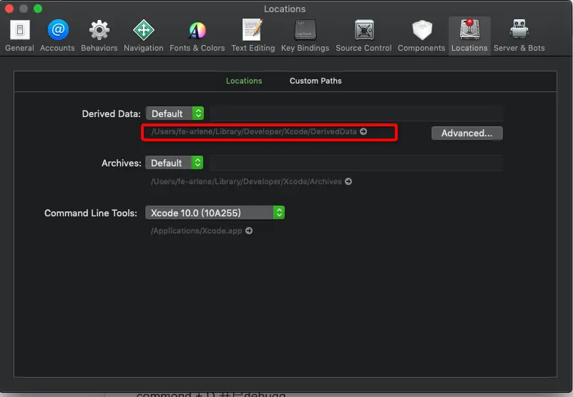Click the Advanced... button

click(466, 134)
